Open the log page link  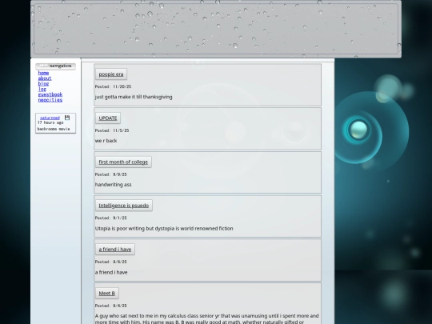tap(42, 89)
